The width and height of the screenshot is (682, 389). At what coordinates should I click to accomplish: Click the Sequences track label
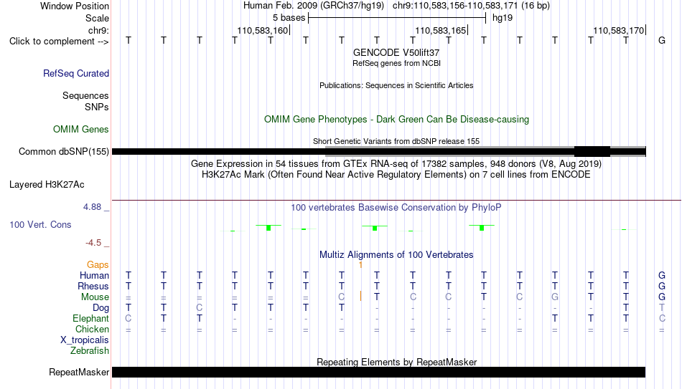85,95
